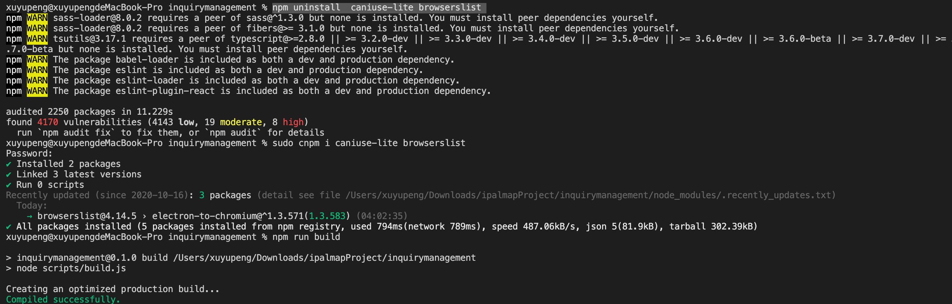Click the red high severity word
The image size is (952, 304).
(x=293, y=122)
